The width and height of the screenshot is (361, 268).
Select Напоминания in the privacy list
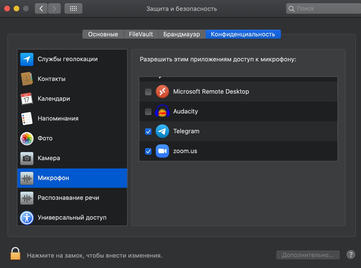[x=72, y=118]
